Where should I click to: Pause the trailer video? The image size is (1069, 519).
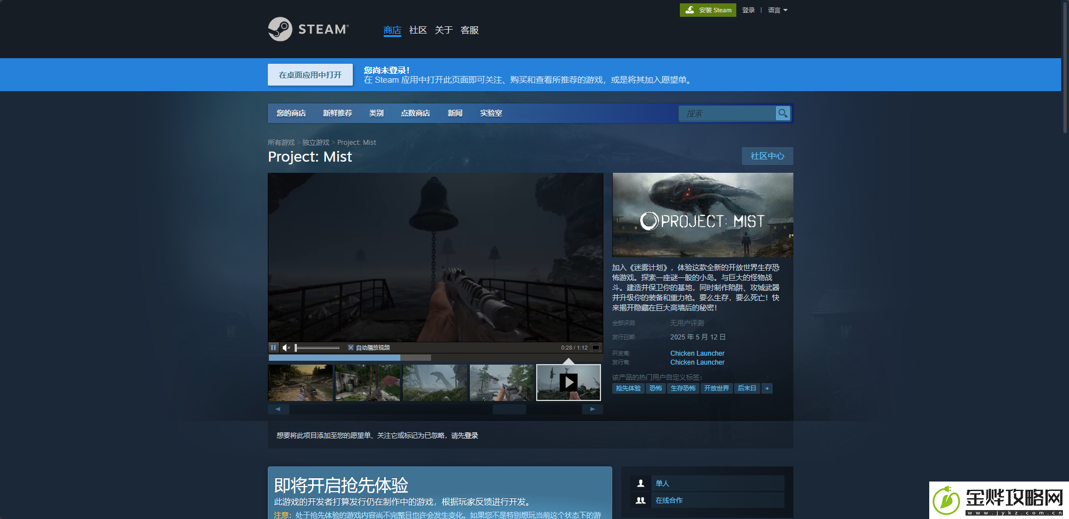[x=273, y=347]
